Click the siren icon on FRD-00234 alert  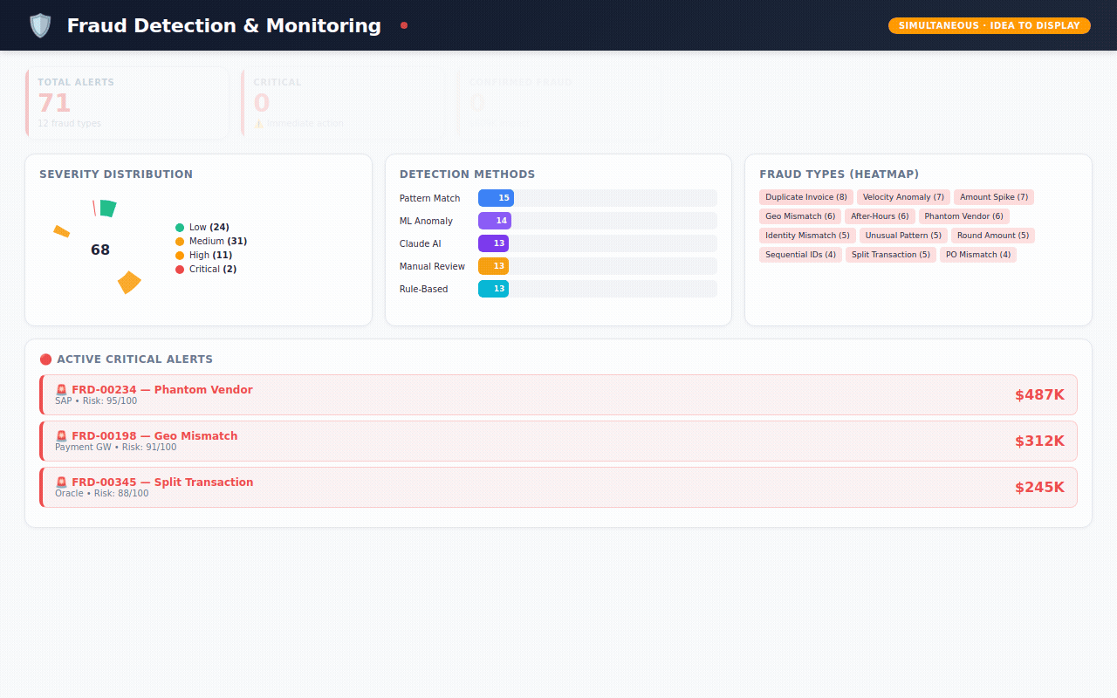click(61, 390)
